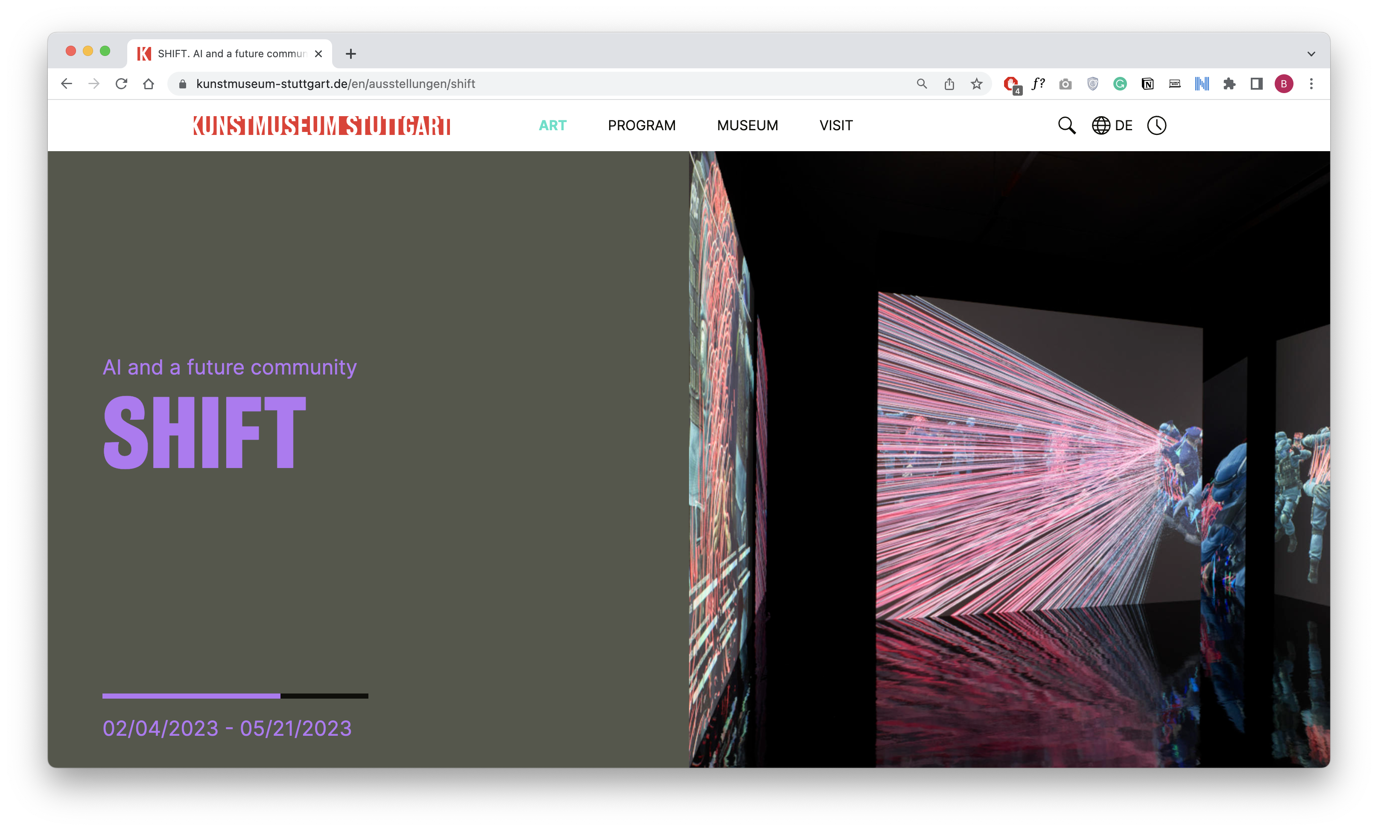Viewport: 1378px width, 831px height.
Task: Click the exhibition duration progress bar
Action: point(235,696)
